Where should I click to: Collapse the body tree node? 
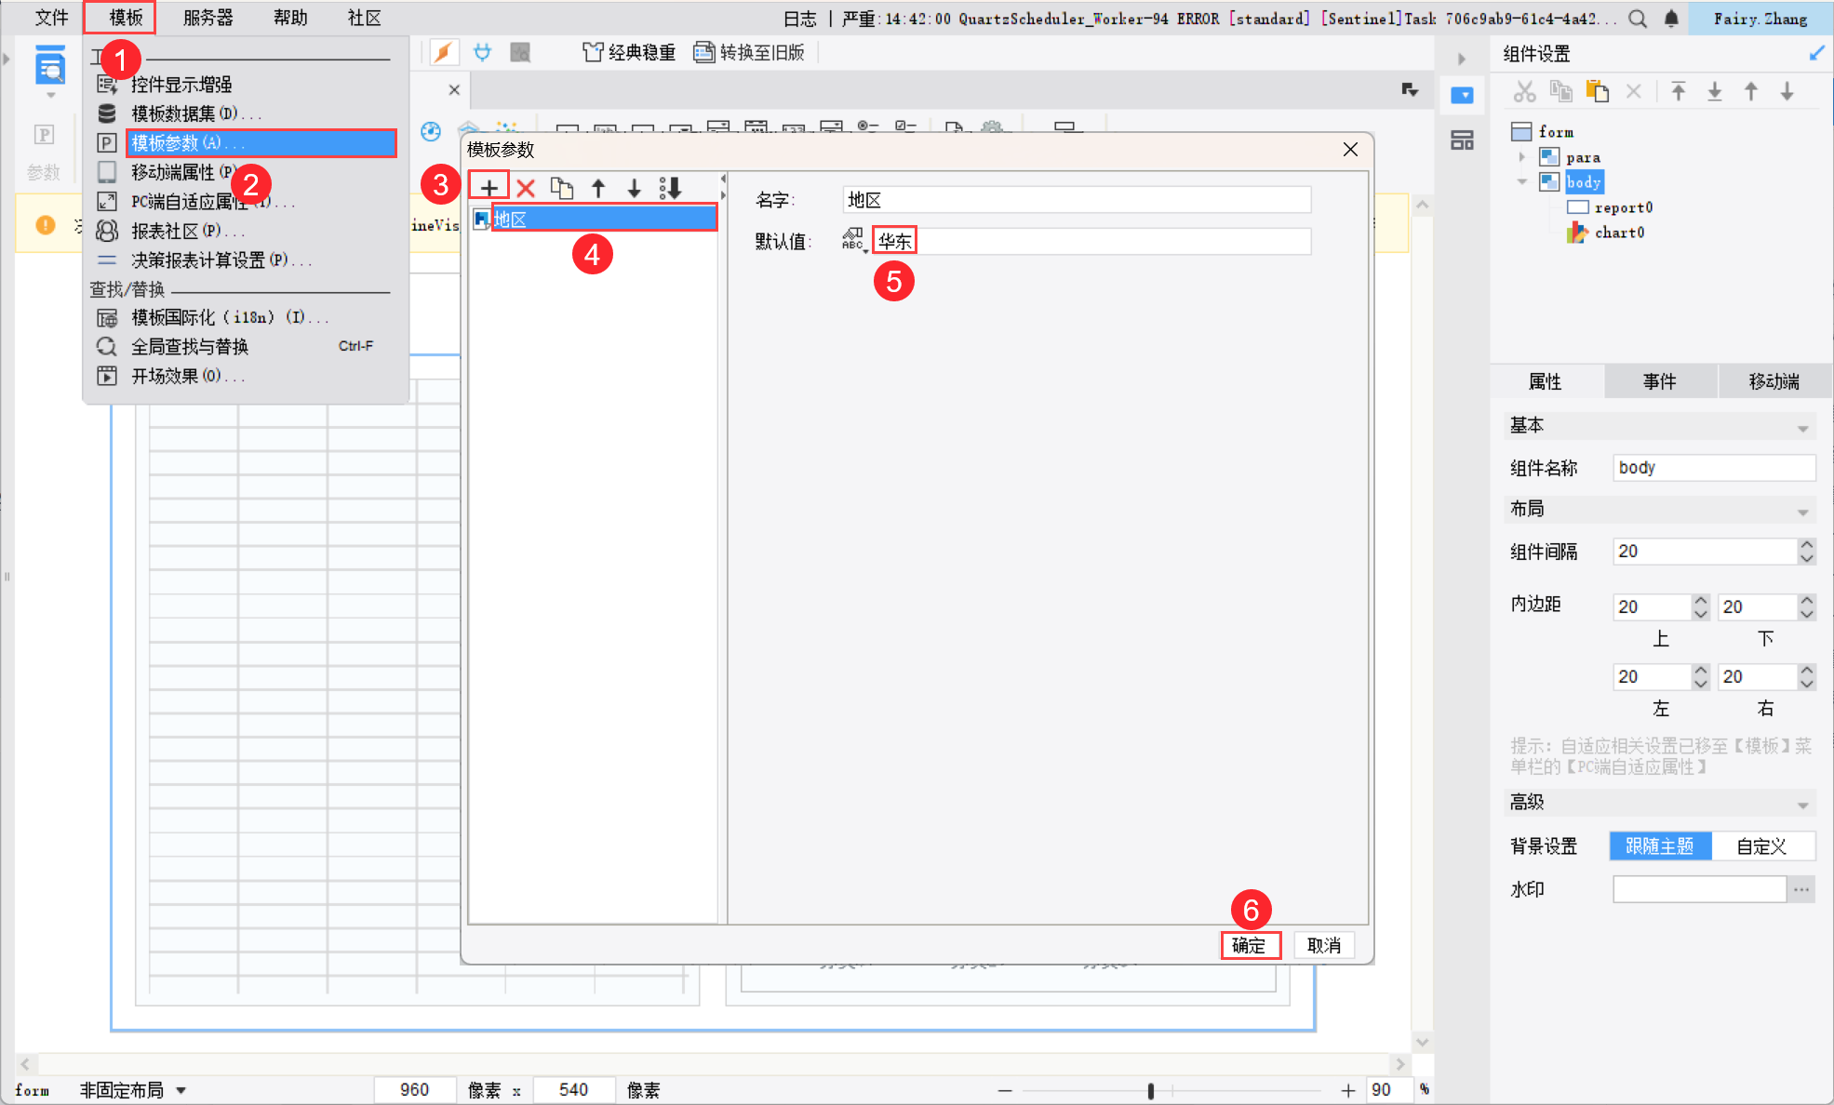[x=1522, y=182]
